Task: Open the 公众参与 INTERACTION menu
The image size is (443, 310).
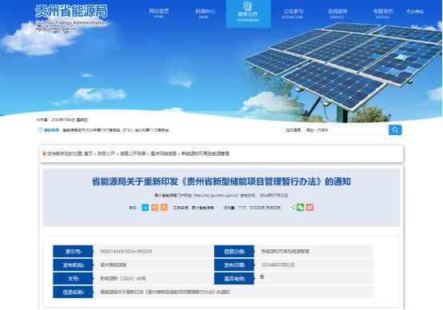Action: point(293,14)
